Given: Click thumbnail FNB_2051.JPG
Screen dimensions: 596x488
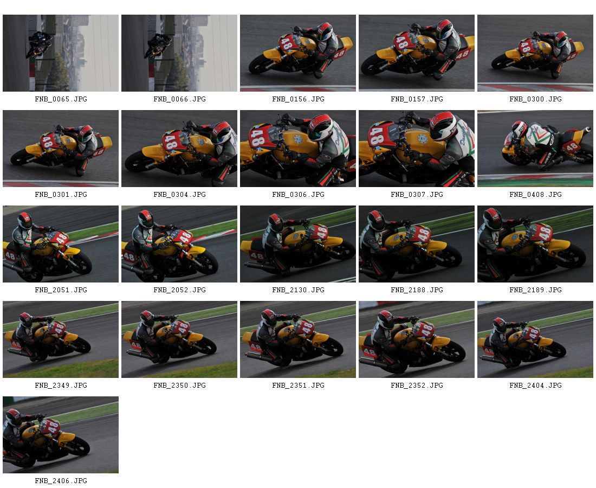Looking at the screenshot, I should point(61,244).
